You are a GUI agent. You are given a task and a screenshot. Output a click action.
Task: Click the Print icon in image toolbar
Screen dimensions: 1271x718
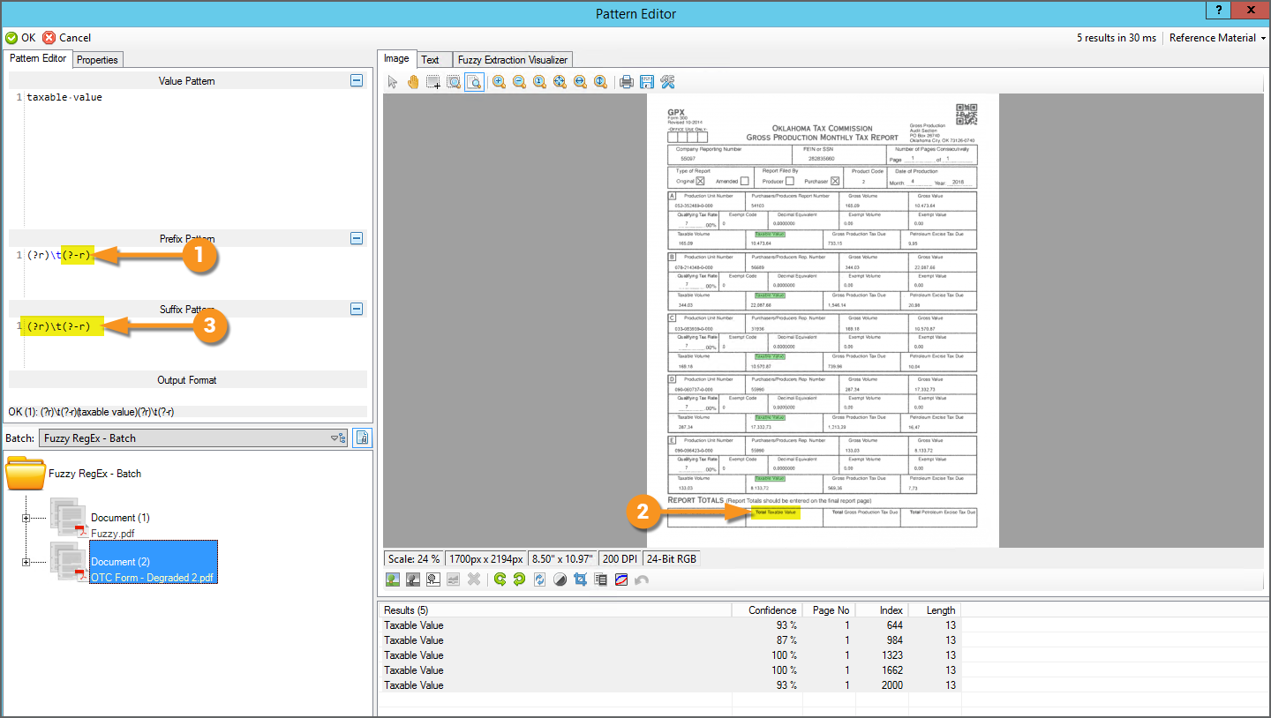(627, 82)
